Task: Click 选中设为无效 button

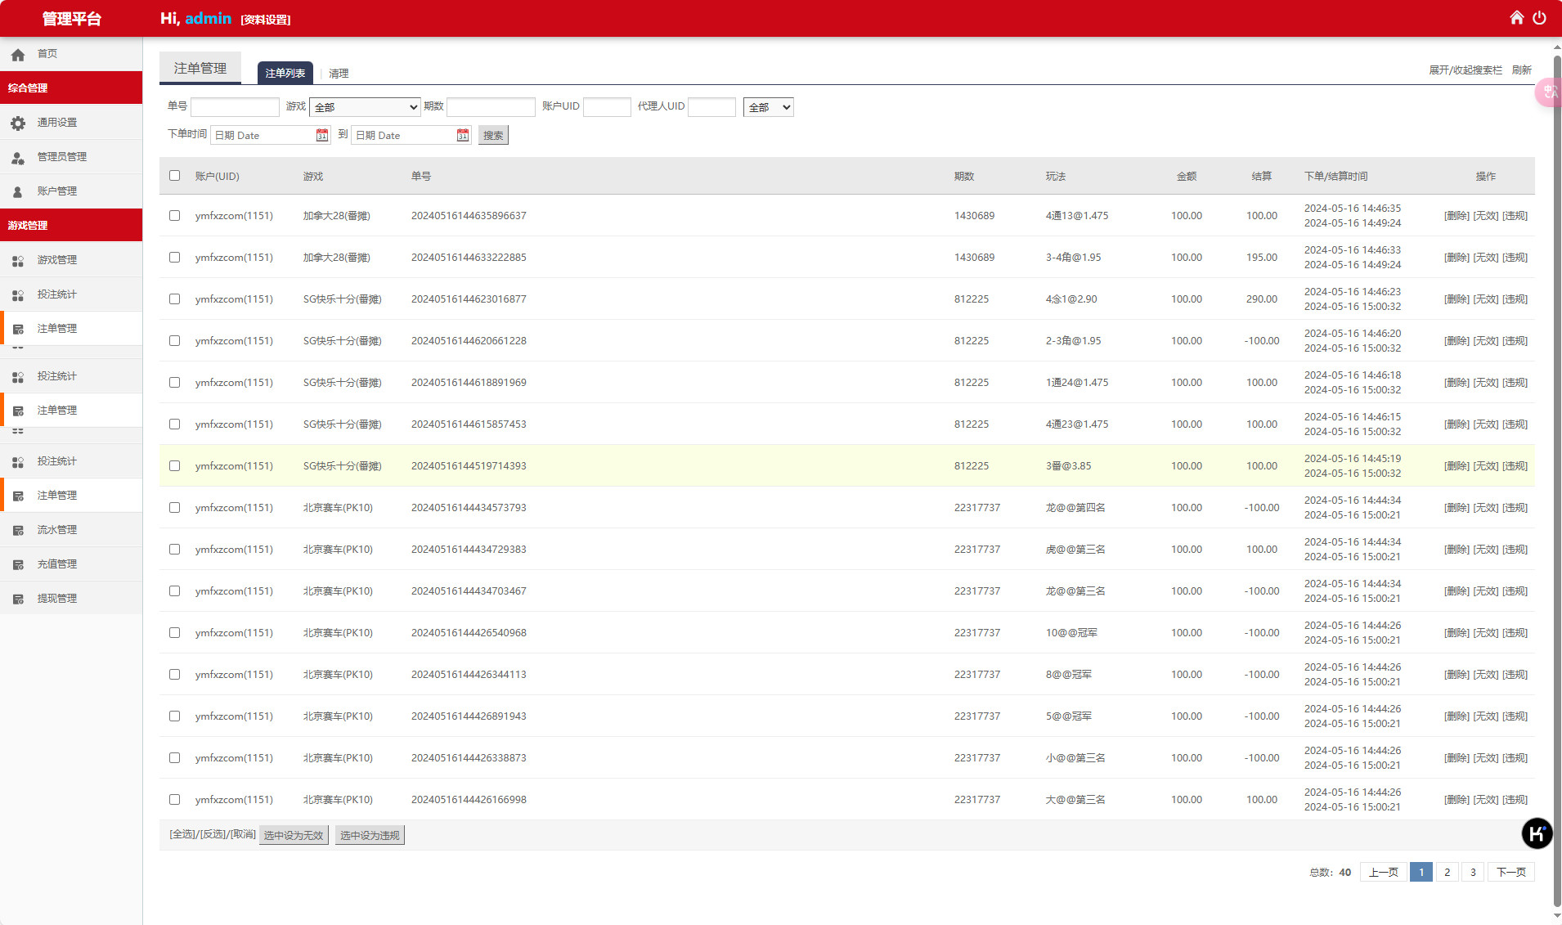Action: click(294, 835)
